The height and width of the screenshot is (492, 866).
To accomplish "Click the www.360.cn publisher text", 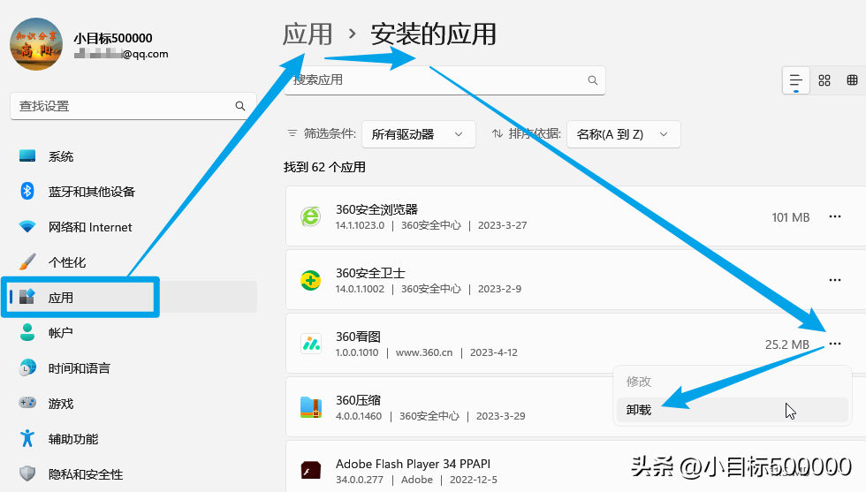I will [x=424, y=352].
